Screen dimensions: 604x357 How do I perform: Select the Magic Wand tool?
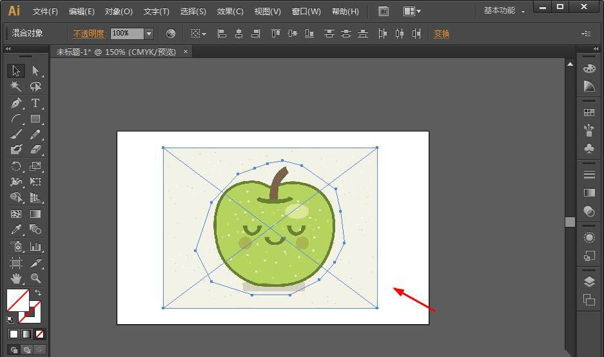tap(16, 86)
